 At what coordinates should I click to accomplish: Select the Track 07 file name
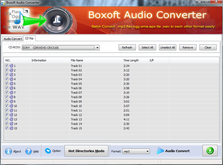coord(76,93)
